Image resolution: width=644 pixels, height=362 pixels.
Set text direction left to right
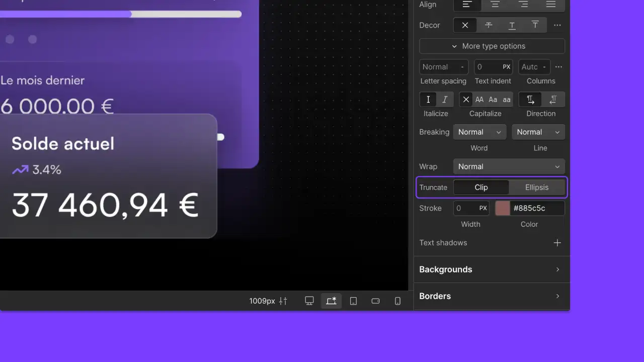coord(530,100)
